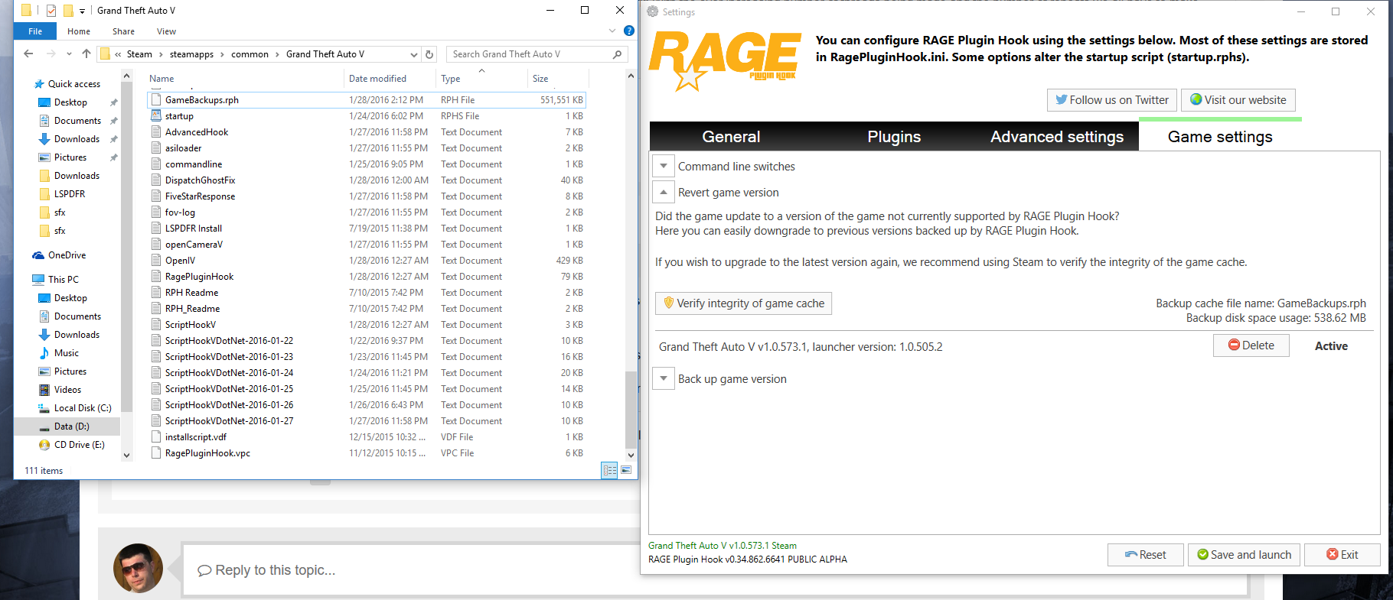Switch to details view layout icon
This screenshot has height=600, width=1393.
click(609, 470)
